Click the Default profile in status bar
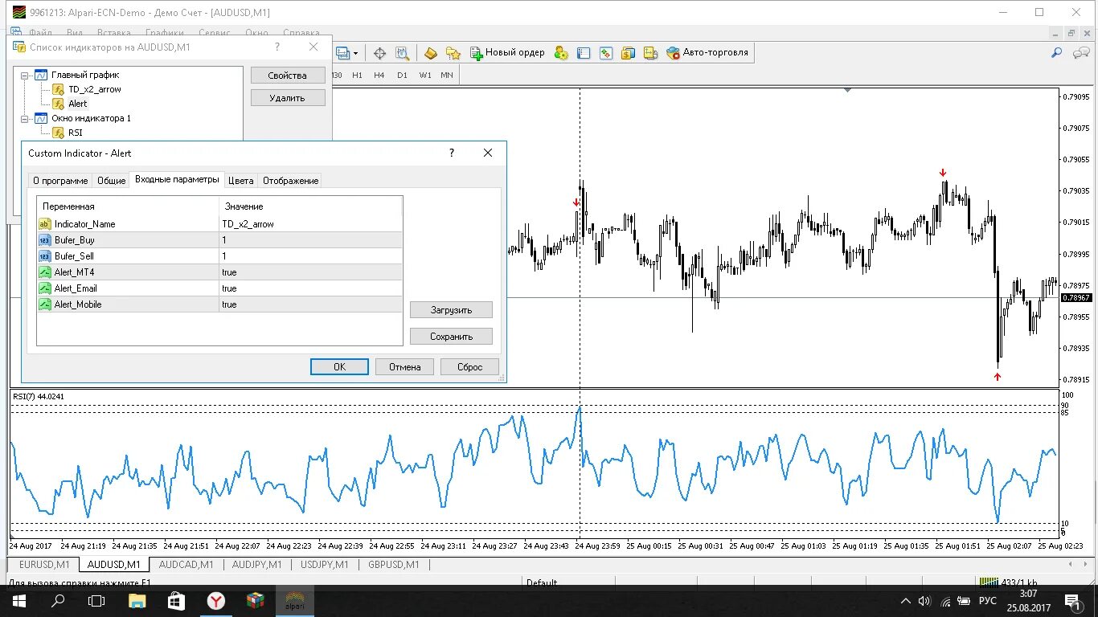 click(x=542, y=582)
